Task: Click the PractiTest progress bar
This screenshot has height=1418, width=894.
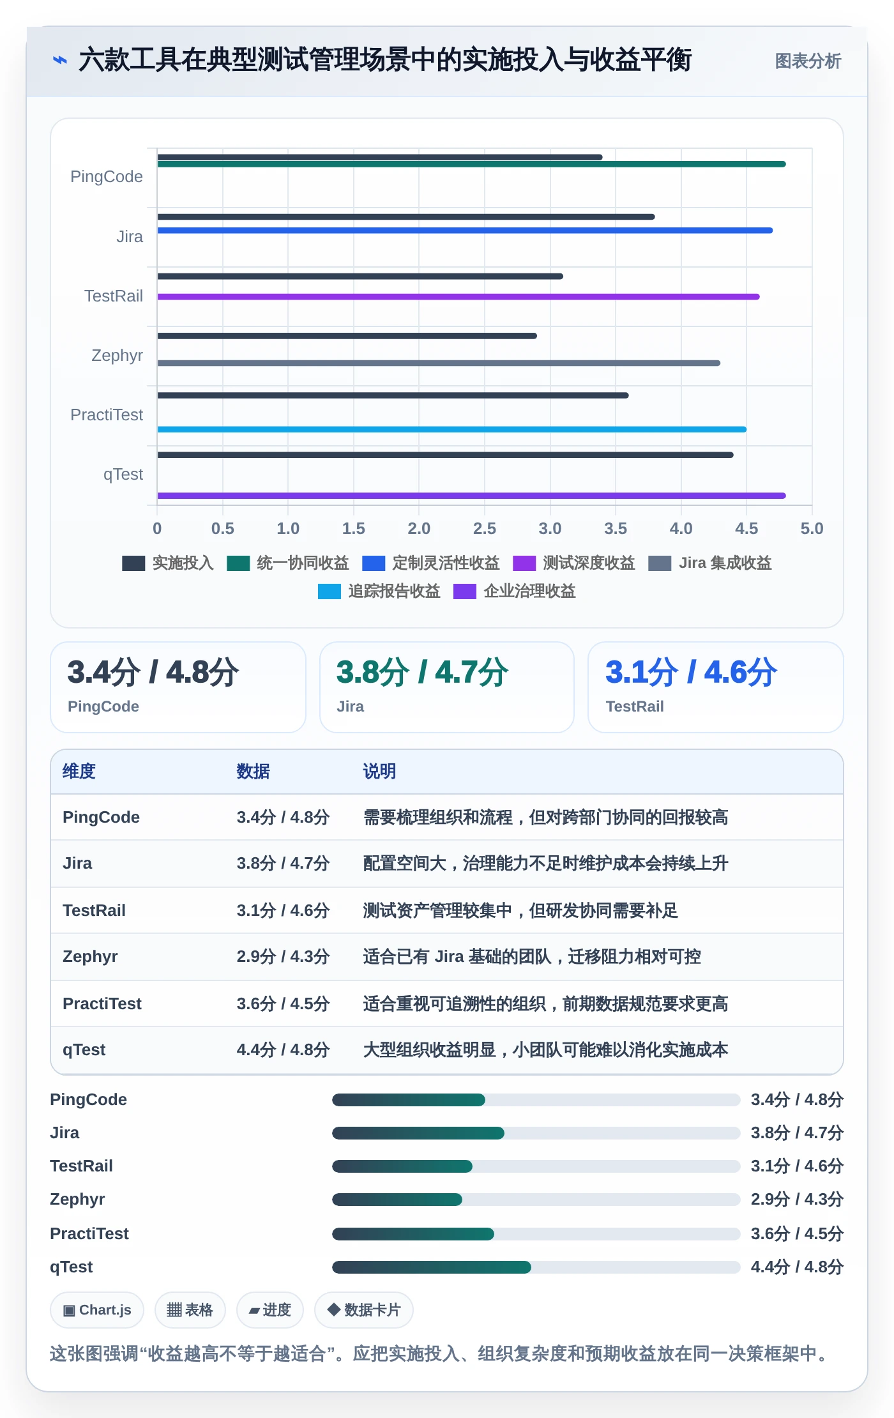Action: tap(536, 1234)
